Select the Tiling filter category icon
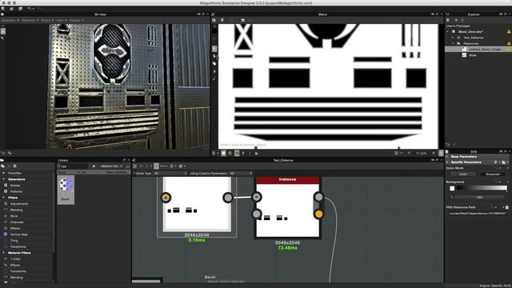Image resolution: width=512 pixels, height=288 pixels. click(6, 240)
